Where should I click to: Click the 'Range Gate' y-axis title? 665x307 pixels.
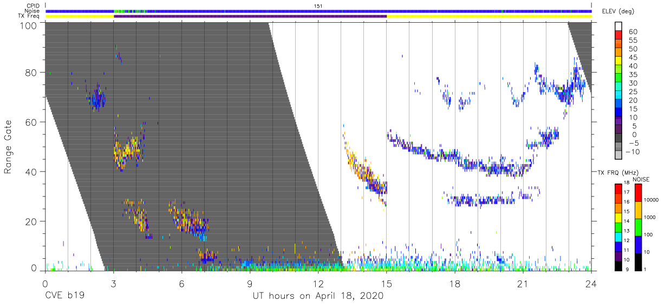[x=8, y=147]
